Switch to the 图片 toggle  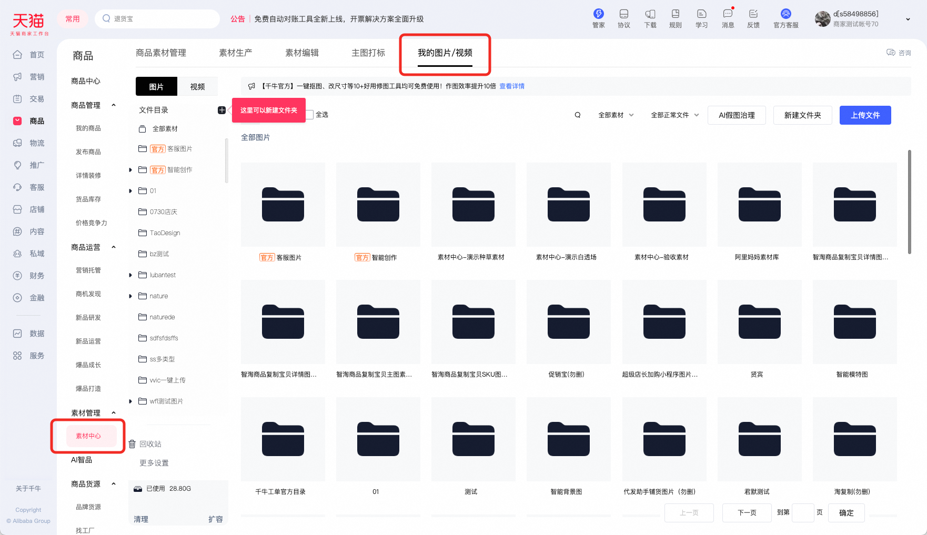click(156, 86)
